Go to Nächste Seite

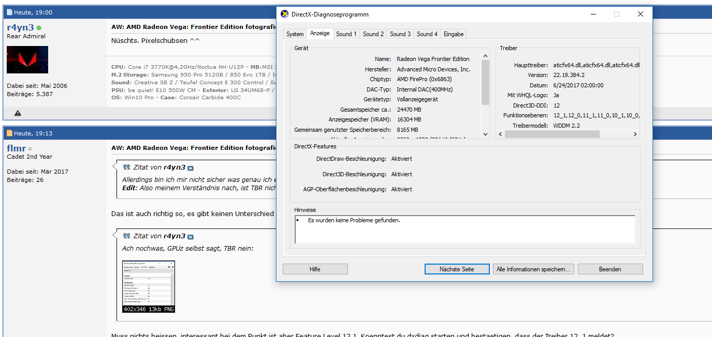pyautogui.click(x=457, y=269)
